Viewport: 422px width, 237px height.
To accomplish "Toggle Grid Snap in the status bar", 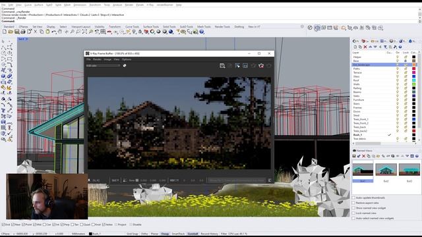I will pyautogui.click(x=132, y=234).
